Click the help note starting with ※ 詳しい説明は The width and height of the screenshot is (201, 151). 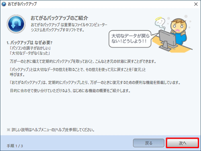click(51, 130)
